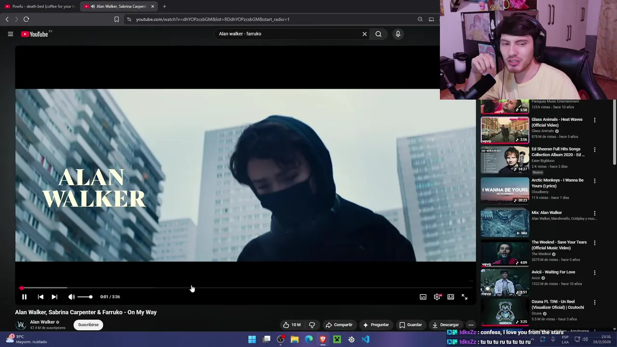The width and height of the screenshot is (617, 347).
Task: Adjust the player volume slider
Action: pos(84,297)
